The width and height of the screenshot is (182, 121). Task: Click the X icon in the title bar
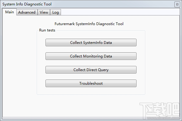(177, 4)
